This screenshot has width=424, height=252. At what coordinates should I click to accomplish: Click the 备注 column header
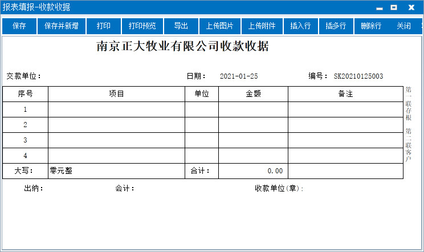(x=345, y=94)
